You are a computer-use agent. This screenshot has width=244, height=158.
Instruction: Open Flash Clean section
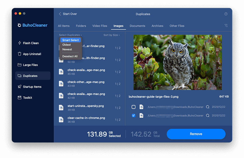point(33,43)
